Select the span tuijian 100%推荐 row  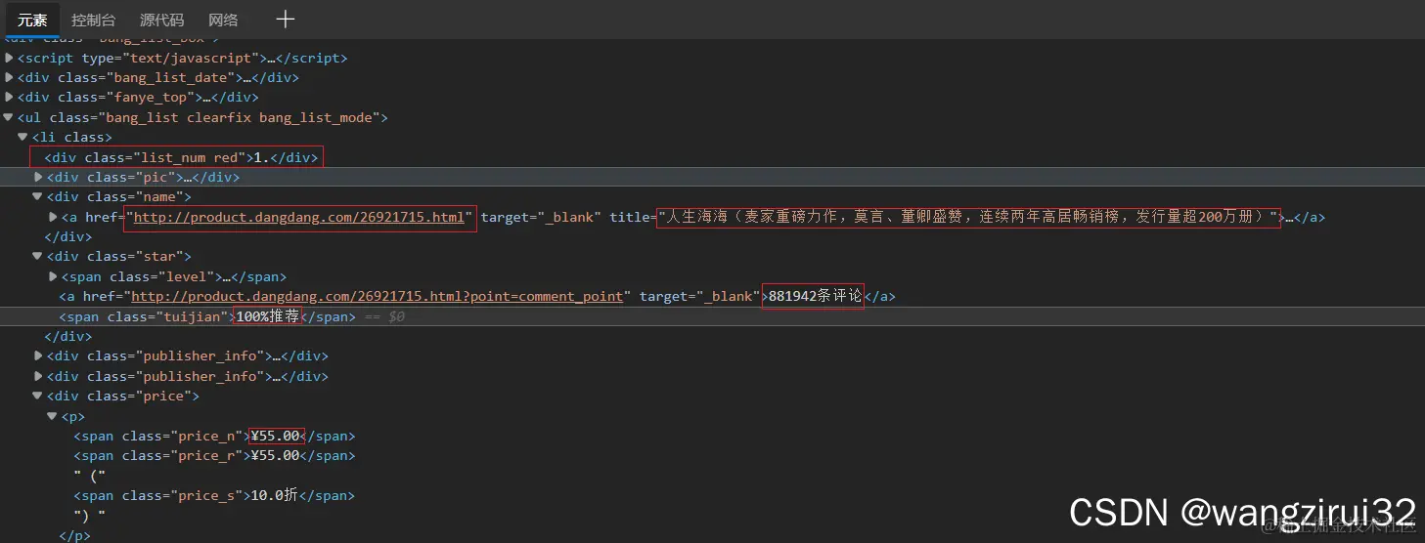click(x=712, y=316)
